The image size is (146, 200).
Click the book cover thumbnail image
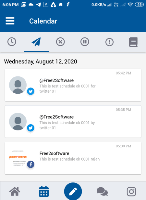click(18, 158)
